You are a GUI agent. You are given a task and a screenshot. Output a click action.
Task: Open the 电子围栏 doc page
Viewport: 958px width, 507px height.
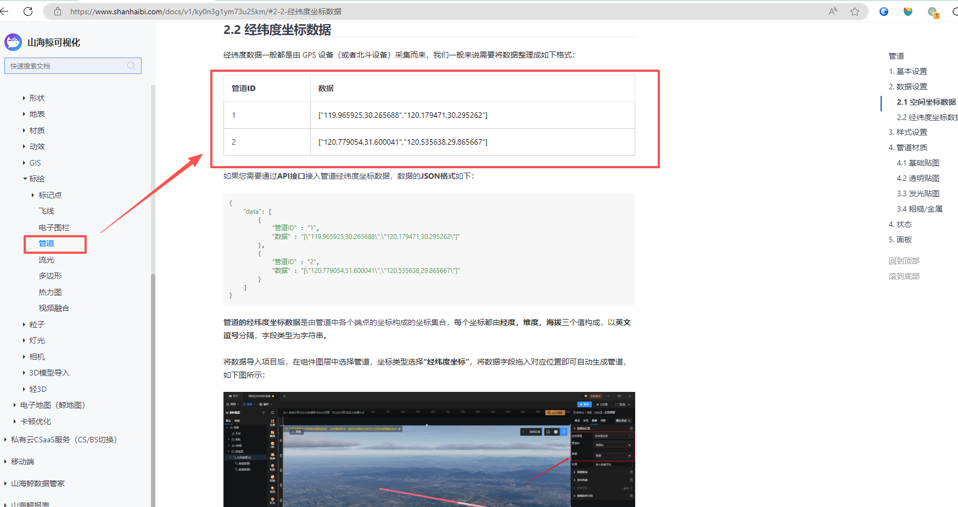point(54,227)
